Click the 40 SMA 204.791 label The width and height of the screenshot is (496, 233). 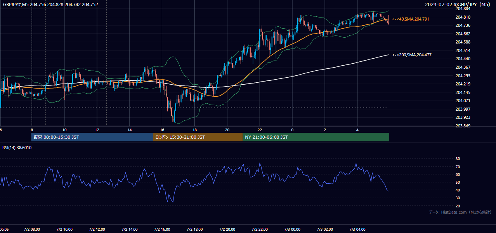pos(411,19)
